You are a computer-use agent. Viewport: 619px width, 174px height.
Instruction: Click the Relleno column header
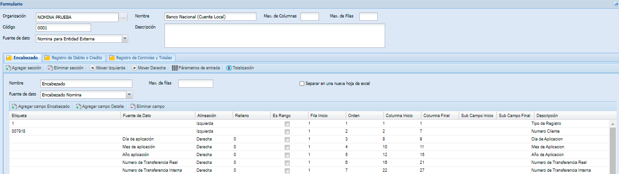pos(251,116)
